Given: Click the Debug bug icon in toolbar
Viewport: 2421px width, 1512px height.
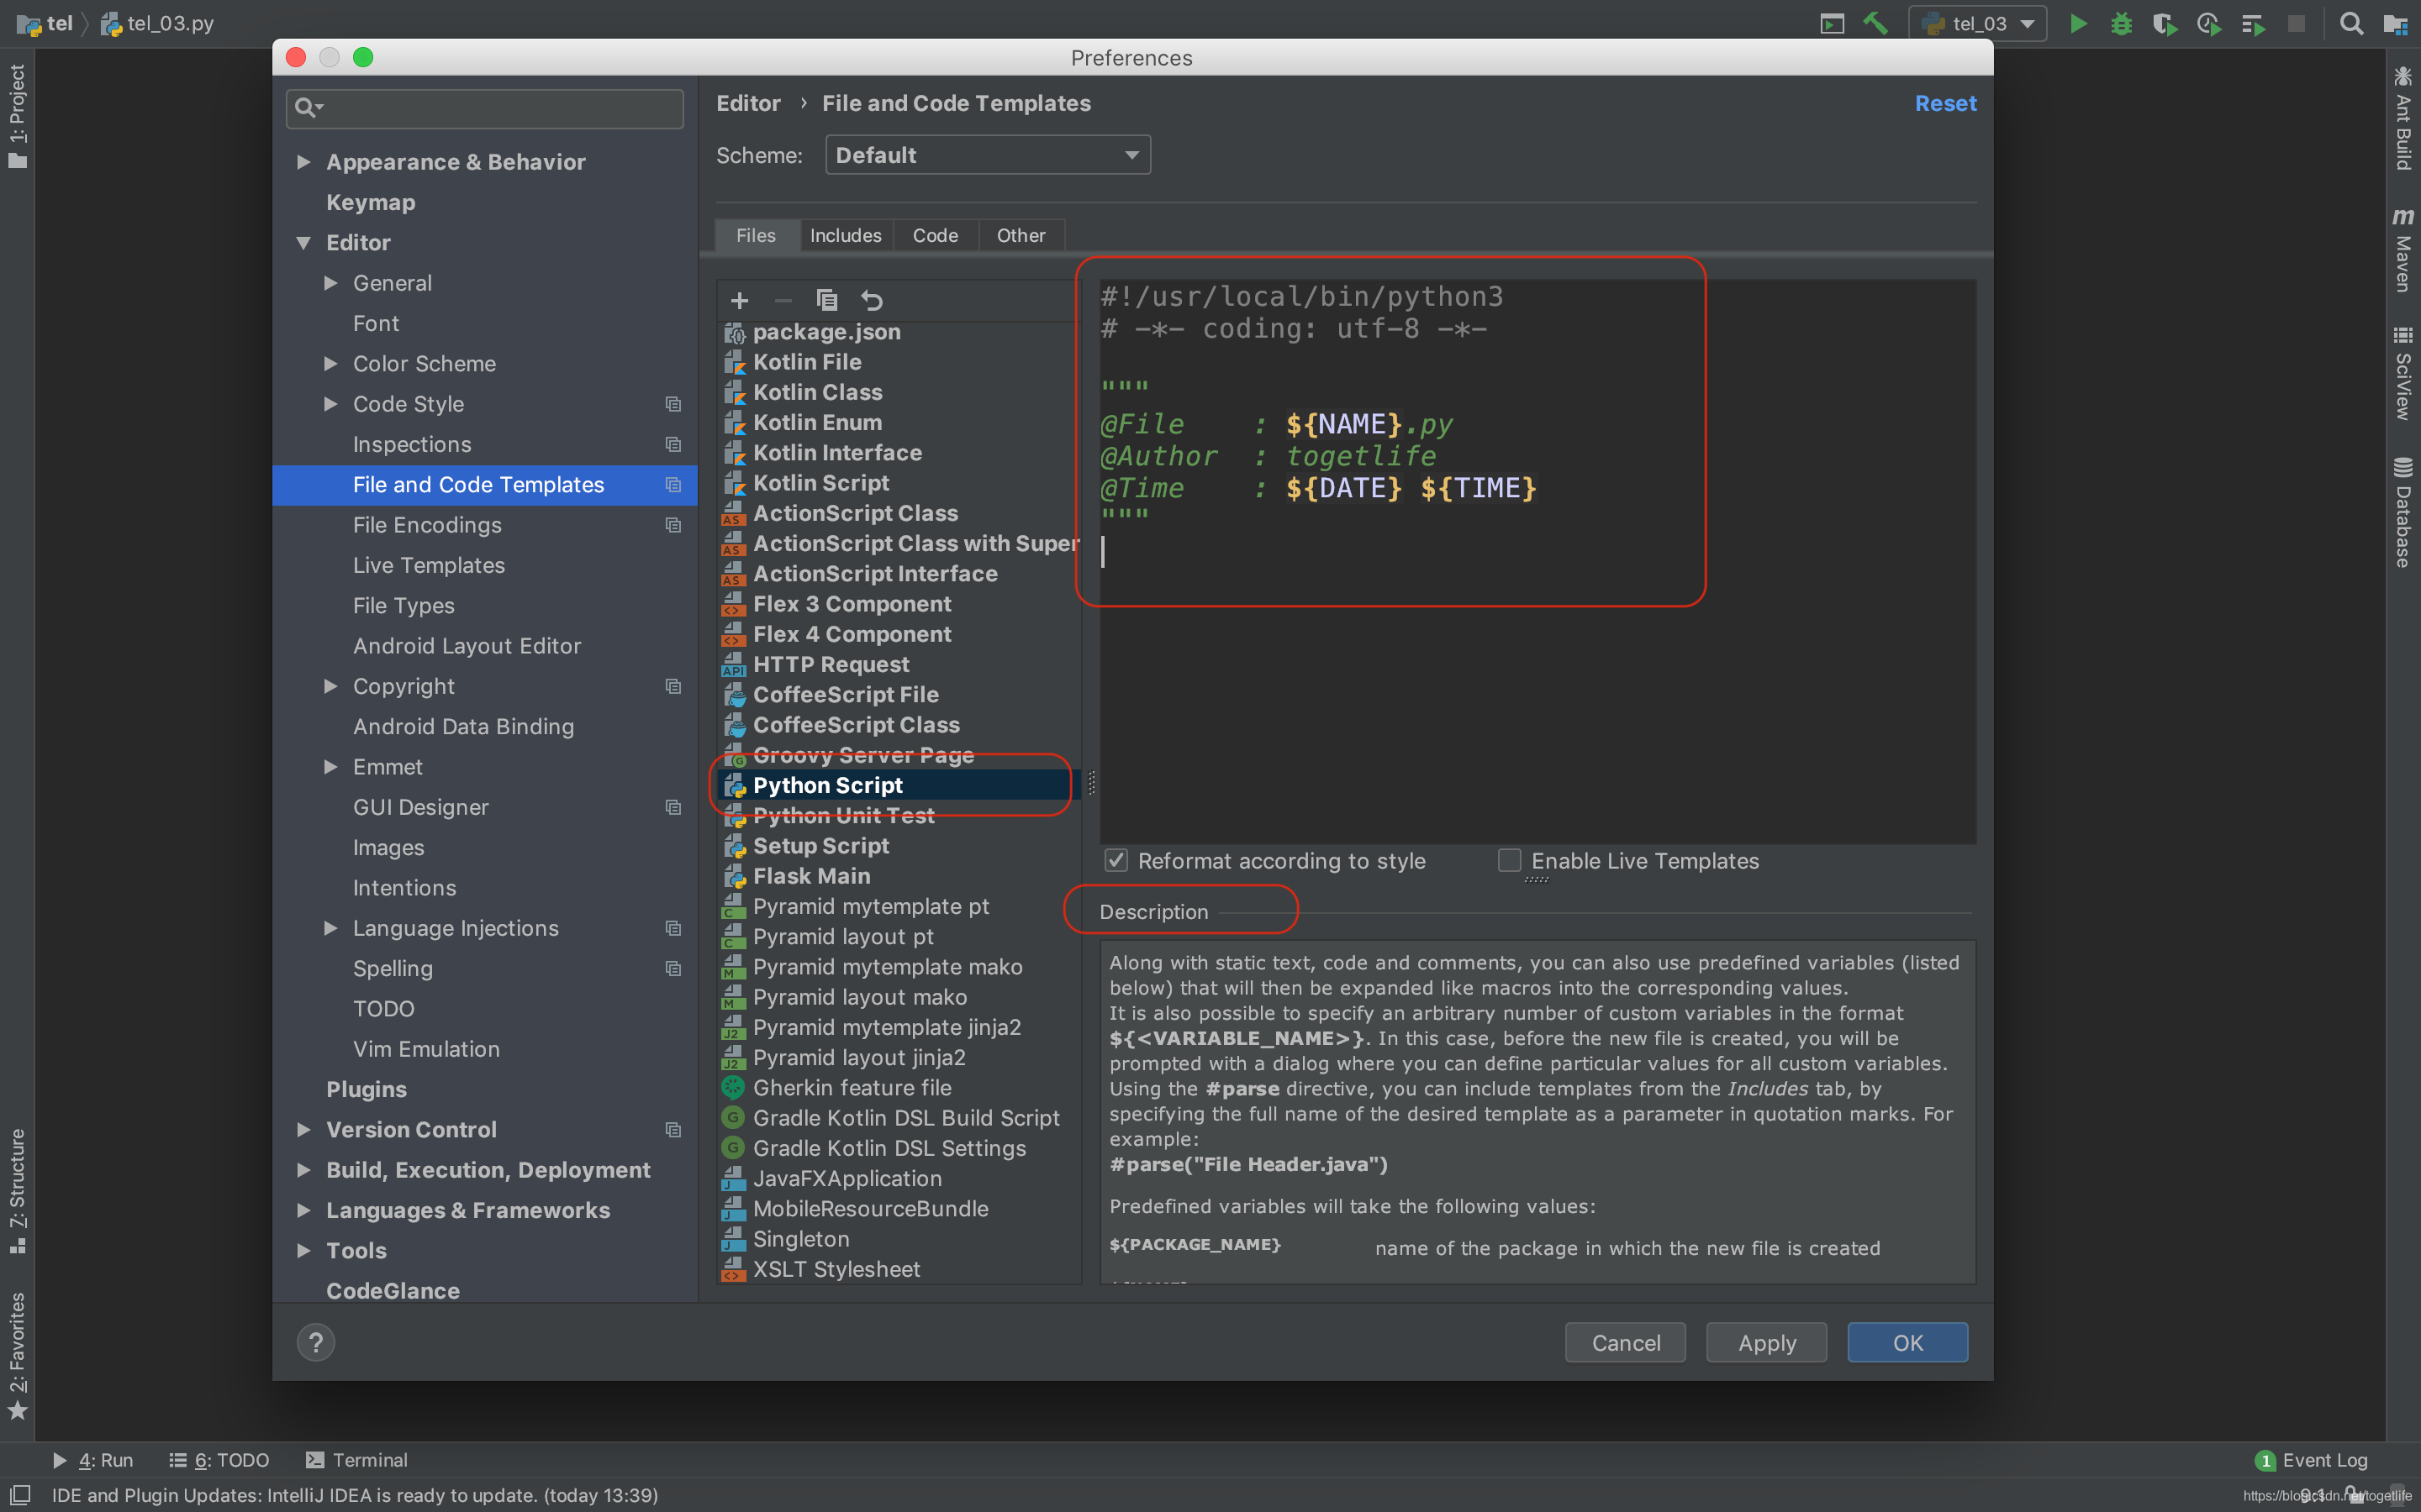Looking at the screenshot, I should [2121, 23].
